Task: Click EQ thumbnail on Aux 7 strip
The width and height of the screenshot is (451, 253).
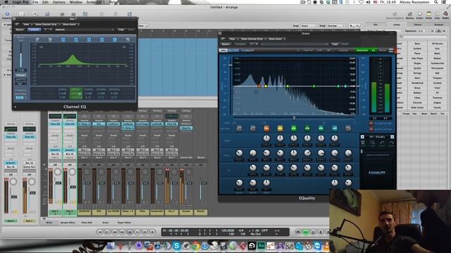Action: click(x=171, y=116)
